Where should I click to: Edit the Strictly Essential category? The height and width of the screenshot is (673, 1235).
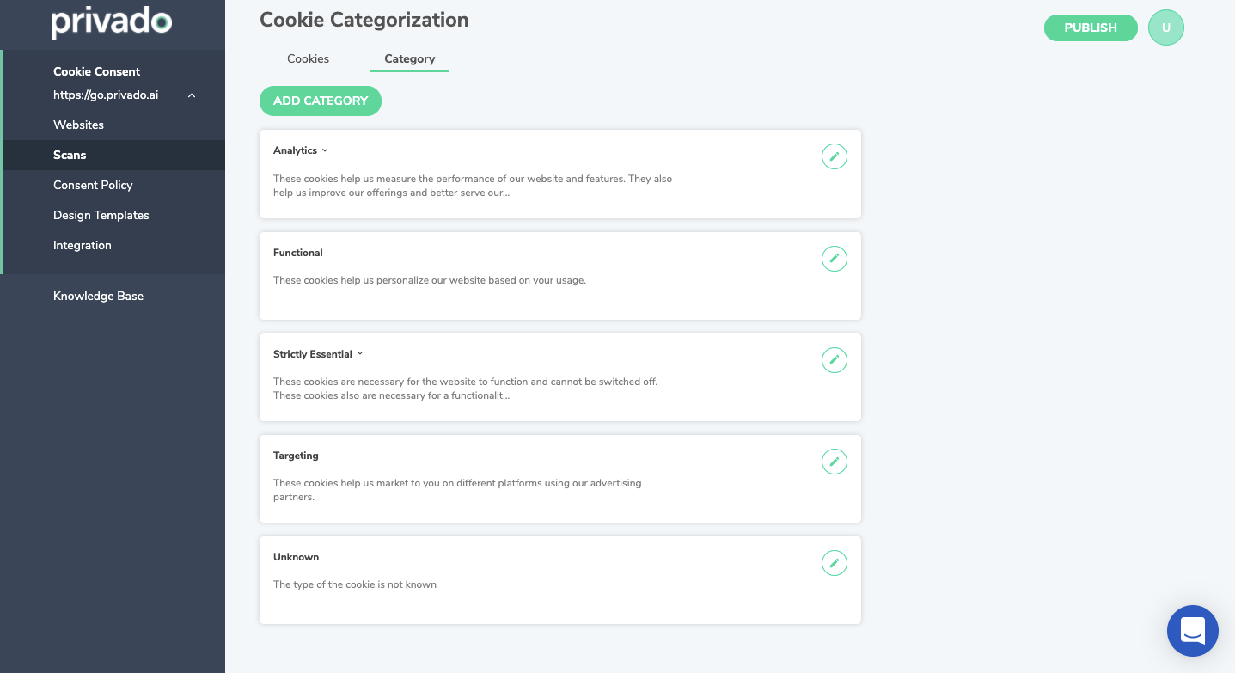click(x=834, y=359)
